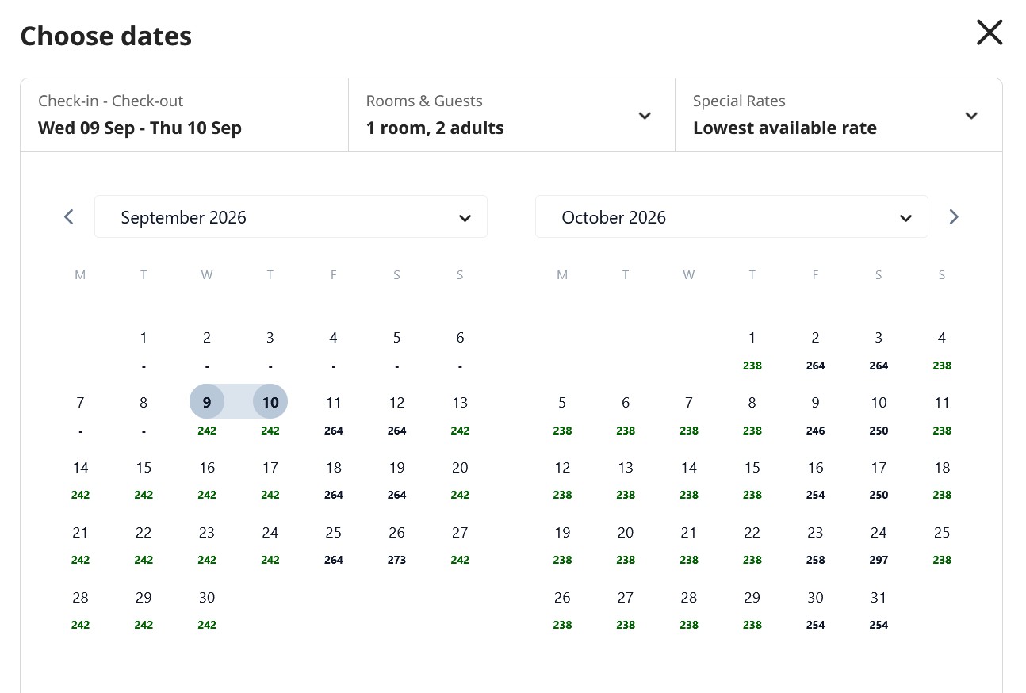The width and height of the screenshot is (1026, 693).
Task: Choose October 9 priced at 246
Action: pos(815,414)
